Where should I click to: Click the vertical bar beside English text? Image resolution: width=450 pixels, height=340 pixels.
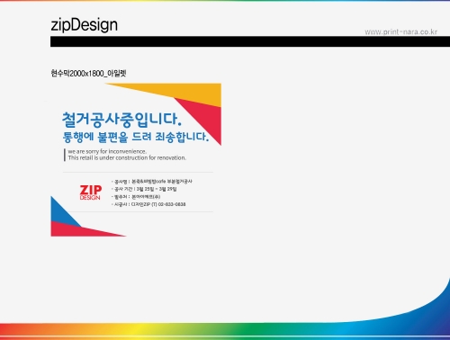65,155
